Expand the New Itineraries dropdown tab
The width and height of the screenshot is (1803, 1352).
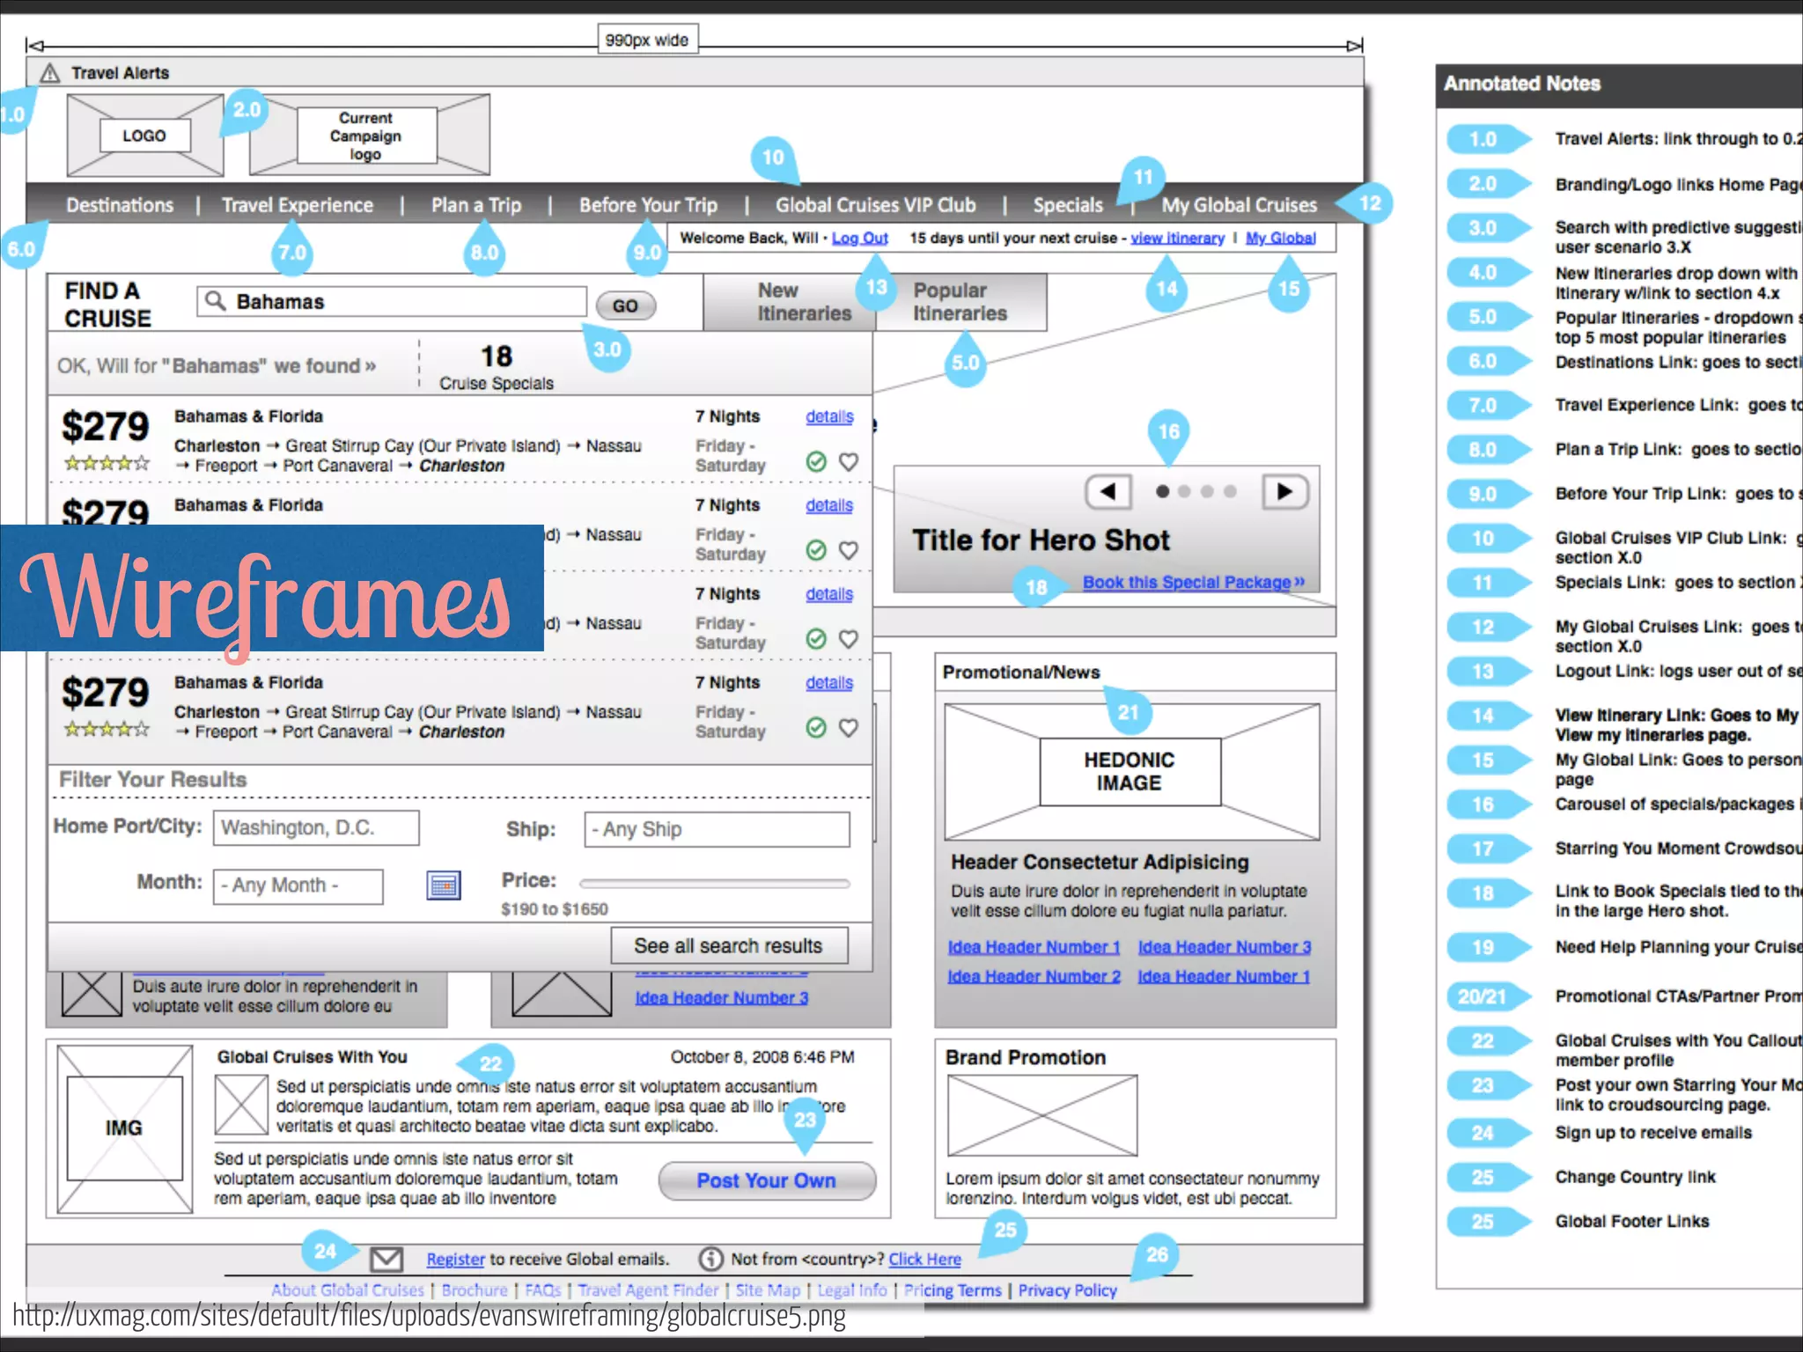790,302
